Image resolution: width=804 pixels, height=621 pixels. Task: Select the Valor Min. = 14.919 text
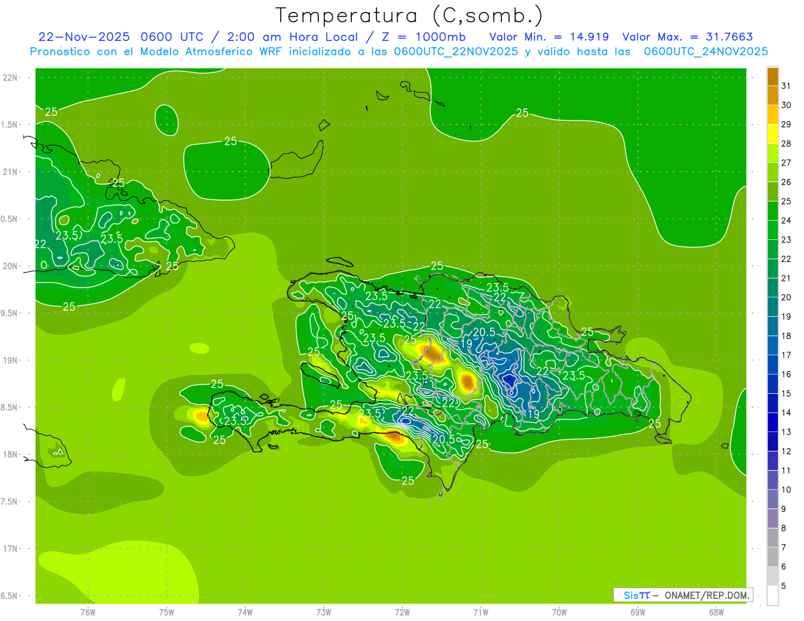549,37
